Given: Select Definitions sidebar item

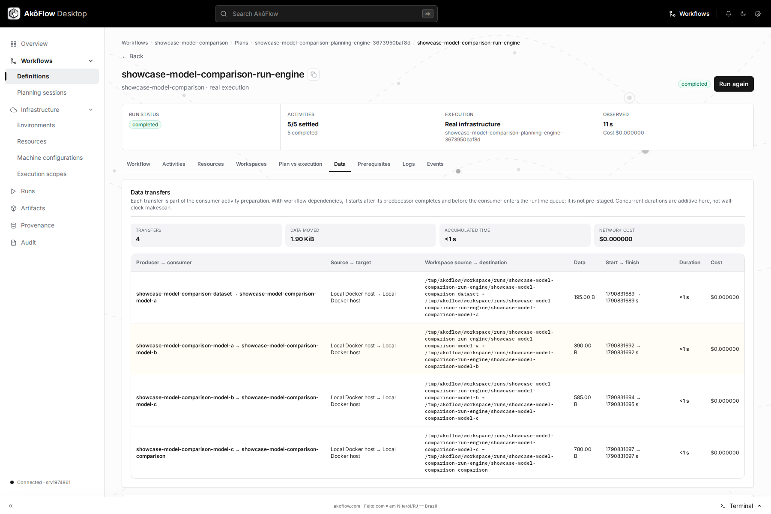Looking at the screenshot, I should point(52,76).
